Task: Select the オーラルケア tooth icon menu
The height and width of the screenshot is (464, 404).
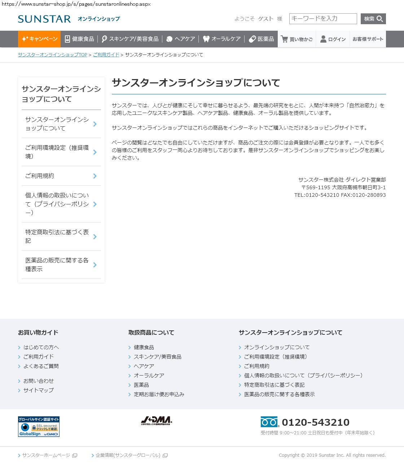Action: (x=221, y=39)
